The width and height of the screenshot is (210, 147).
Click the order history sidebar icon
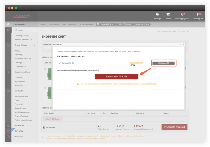click(8, 45)
